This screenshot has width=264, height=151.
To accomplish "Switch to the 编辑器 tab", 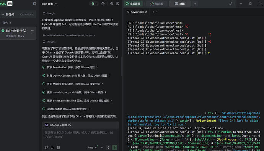I will (156, 3).
